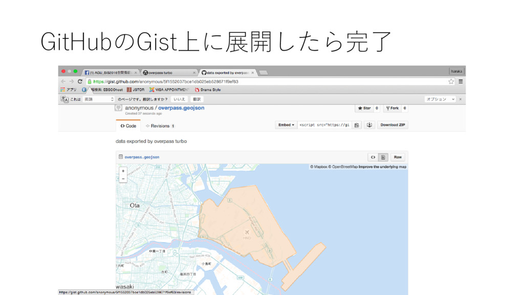The width and height of the screenshot is (524, 295).
Task: Click Improve the underlying map link
Action: tap(382, 166)
